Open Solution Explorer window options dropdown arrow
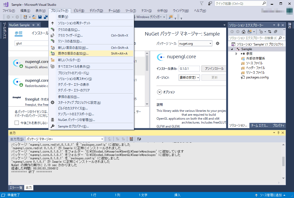 point(274,25)
